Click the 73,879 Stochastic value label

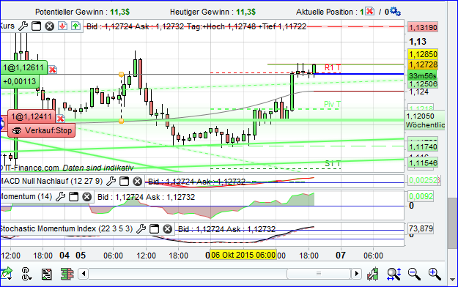(421, 228)
